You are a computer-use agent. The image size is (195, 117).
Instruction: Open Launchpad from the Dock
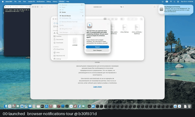point(10,106)
